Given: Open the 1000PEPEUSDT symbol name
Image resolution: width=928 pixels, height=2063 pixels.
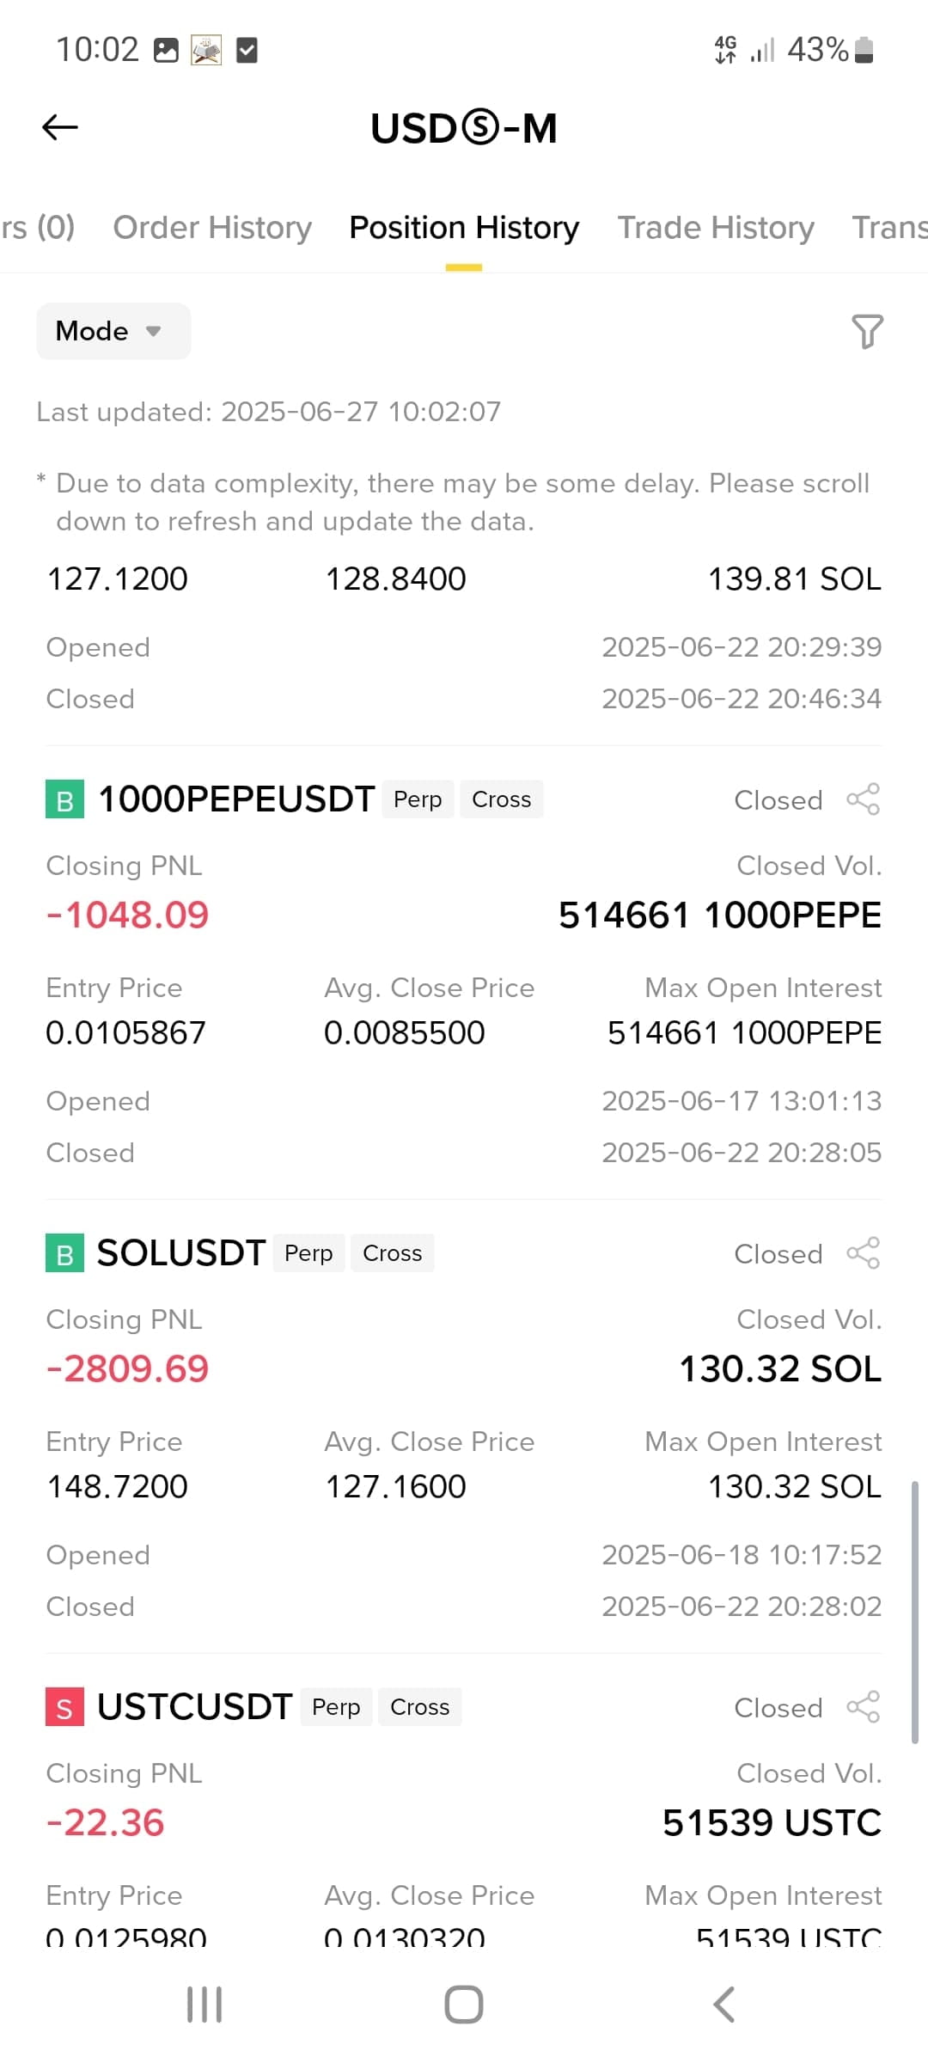Looking at the screenshot, I should tap(236, 799).
